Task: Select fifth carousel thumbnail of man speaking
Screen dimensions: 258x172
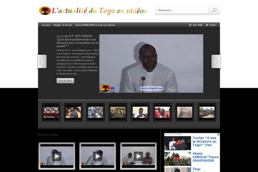Action: pyautogui.click(x=140, y=112)
